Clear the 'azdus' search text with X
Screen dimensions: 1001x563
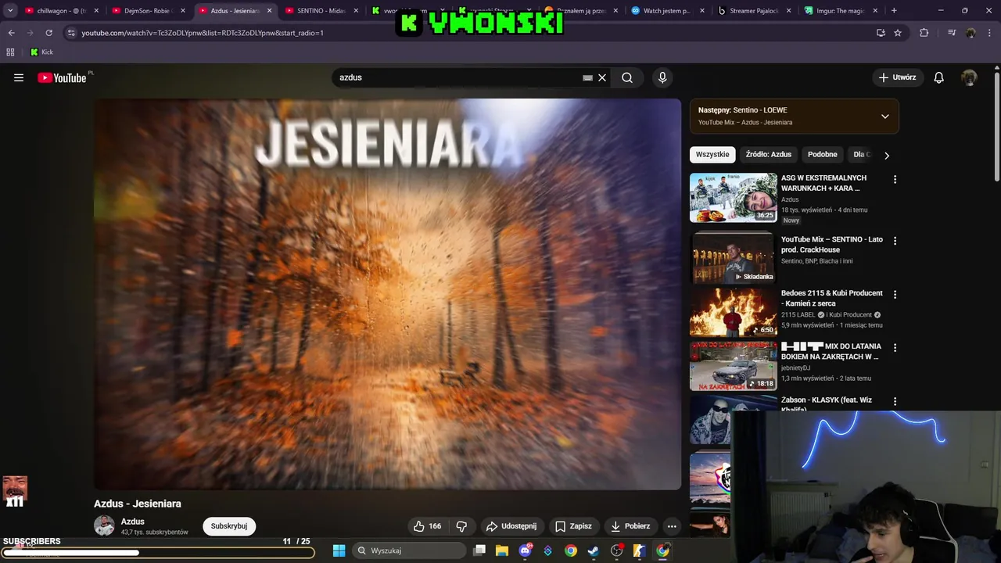click(x=602, y=77)
